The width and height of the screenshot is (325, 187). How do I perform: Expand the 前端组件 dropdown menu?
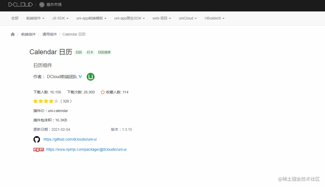point(35,18)
